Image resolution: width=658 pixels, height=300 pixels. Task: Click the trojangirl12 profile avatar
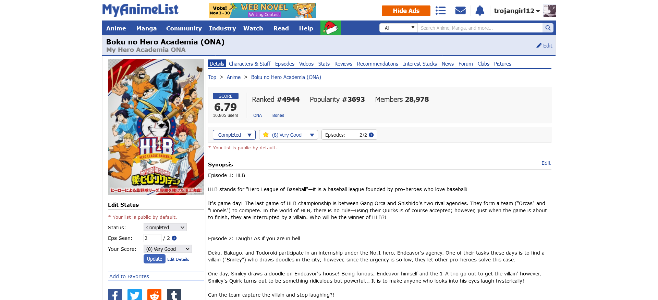(549, 11)
